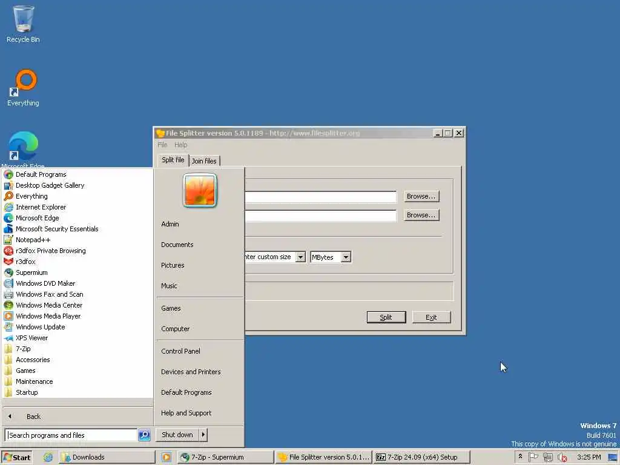Open Help and Support
This screenshot has height=465, width=620.
click(x=186, y=413)
